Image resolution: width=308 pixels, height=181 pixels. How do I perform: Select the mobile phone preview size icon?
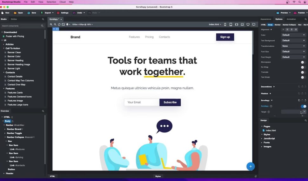coord(225,24)
